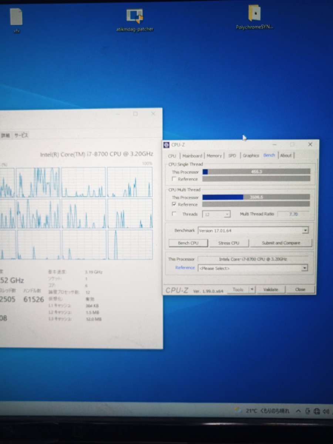Screen dimensions: 333x444
Task: Click the CPU-Z title bar app icon
Action: pyautogui.click(x=166, y=145)
